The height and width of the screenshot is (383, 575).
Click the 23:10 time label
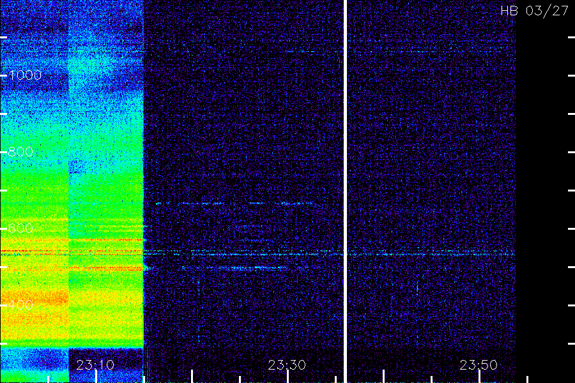pyautogui.click(x=95, y=364)
